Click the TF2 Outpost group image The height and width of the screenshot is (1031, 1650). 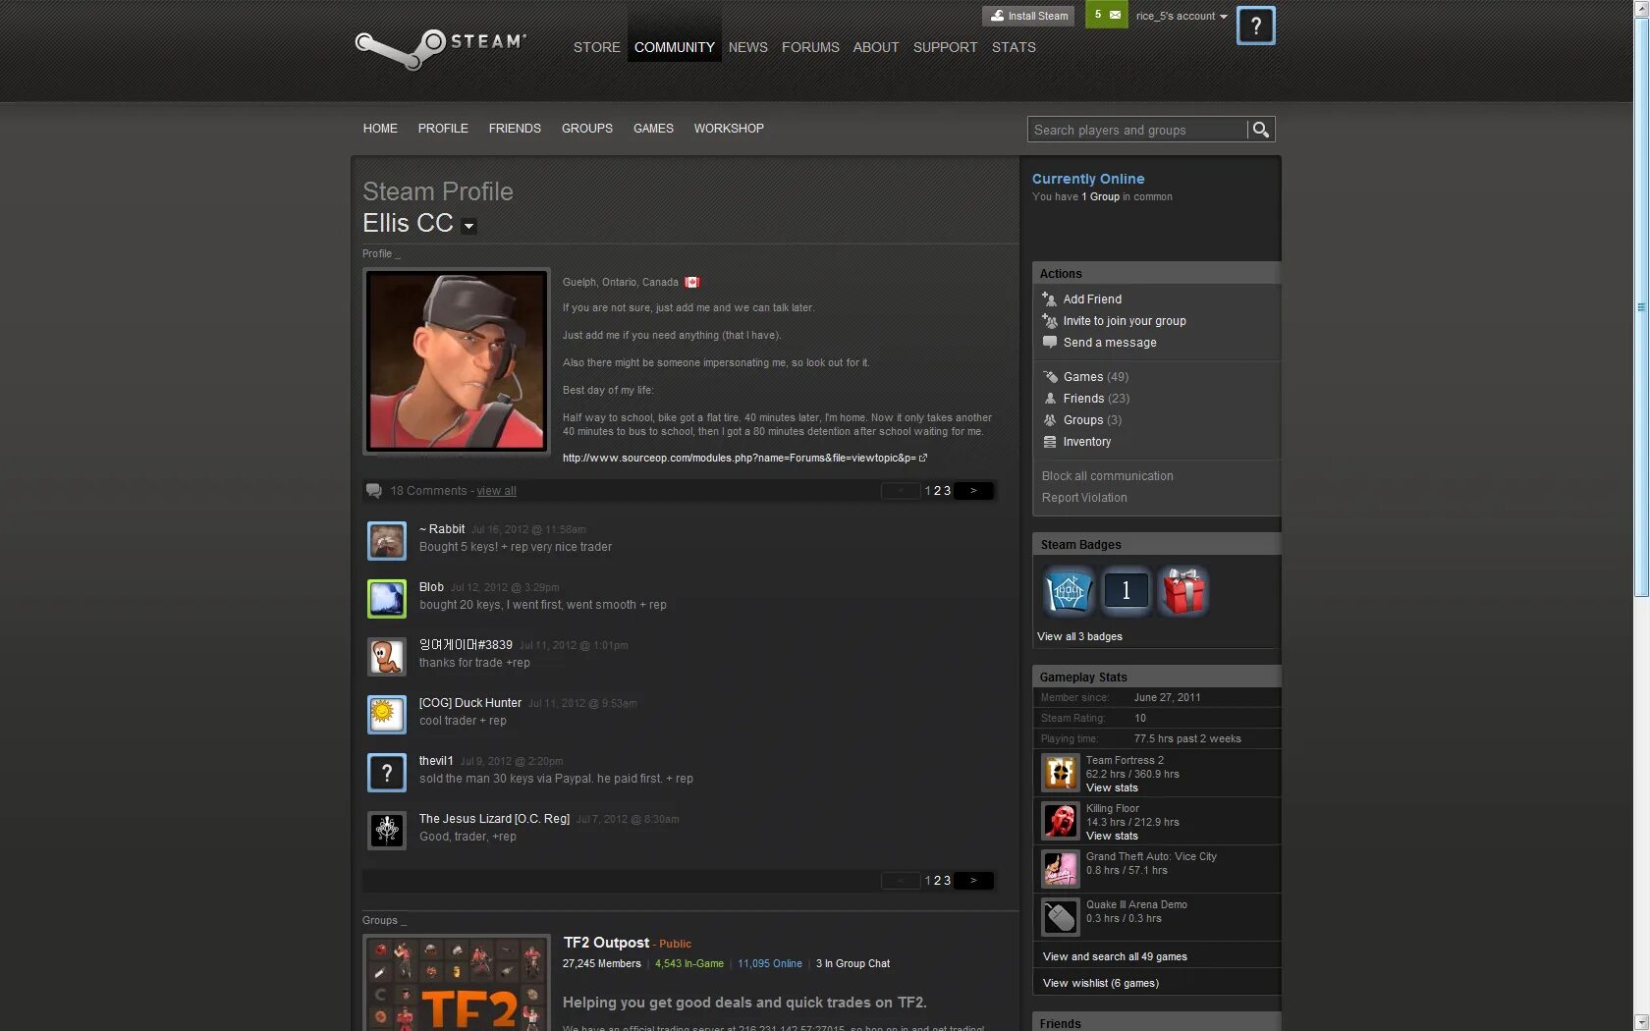(x=457, y=983)
